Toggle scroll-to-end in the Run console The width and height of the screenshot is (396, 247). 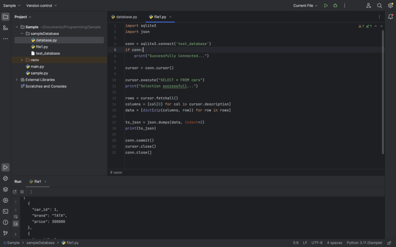tap(15, 223)
